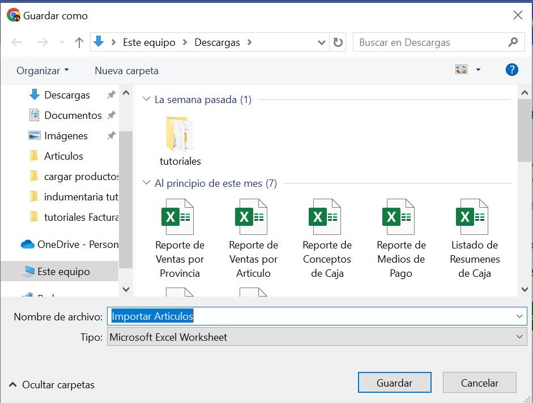Click the refresh Descargas button
Screen dimensions: 533x403
[338, 42]
